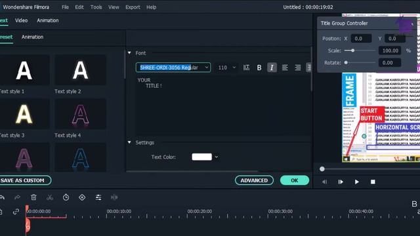
Task: Toggle the timeline link icon
Action: coord(16,212)
